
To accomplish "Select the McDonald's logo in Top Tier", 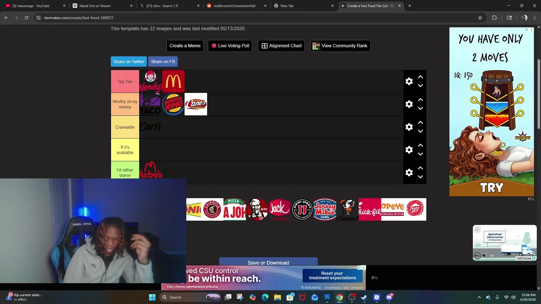I will click(x=173, y=81).
